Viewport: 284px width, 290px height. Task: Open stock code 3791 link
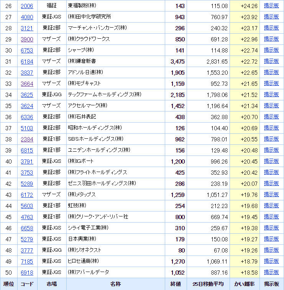click(x=27, y=161)
